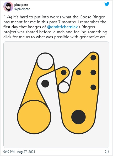This screenshot has height=156, width=113.
Task: Open pixelpete's pixel-art profile avatar
Action: click(x=8, y=7)
